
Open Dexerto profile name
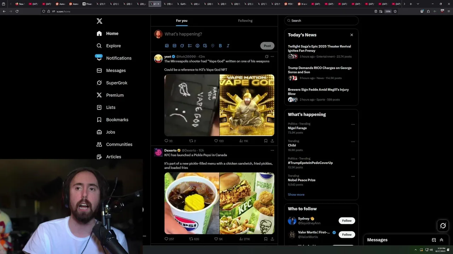[x=170, y=150]
